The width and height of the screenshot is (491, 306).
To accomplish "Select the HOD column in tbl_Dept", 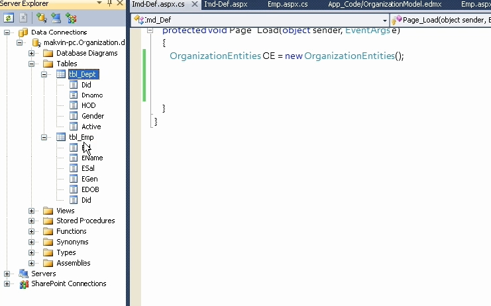I will (88, 106).
